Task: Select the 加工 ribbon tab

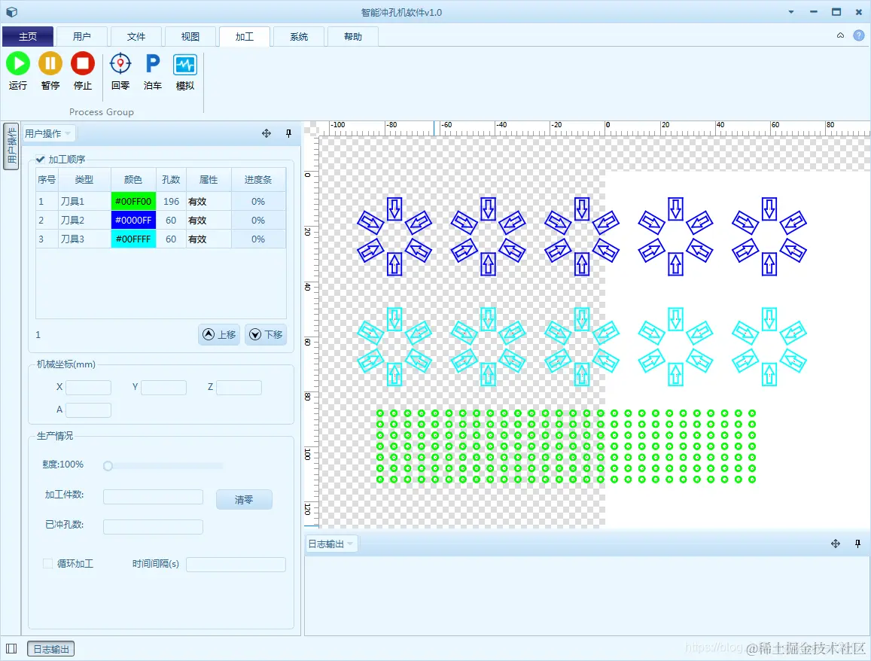Action: (x=245, y=37)
